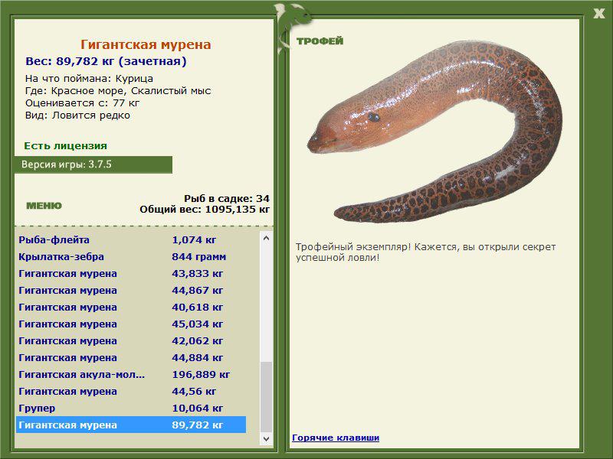613x459 pixels.
Task: Click Где: Красное море, Скалистый мыс line
Action: click(x=118, y=91)
